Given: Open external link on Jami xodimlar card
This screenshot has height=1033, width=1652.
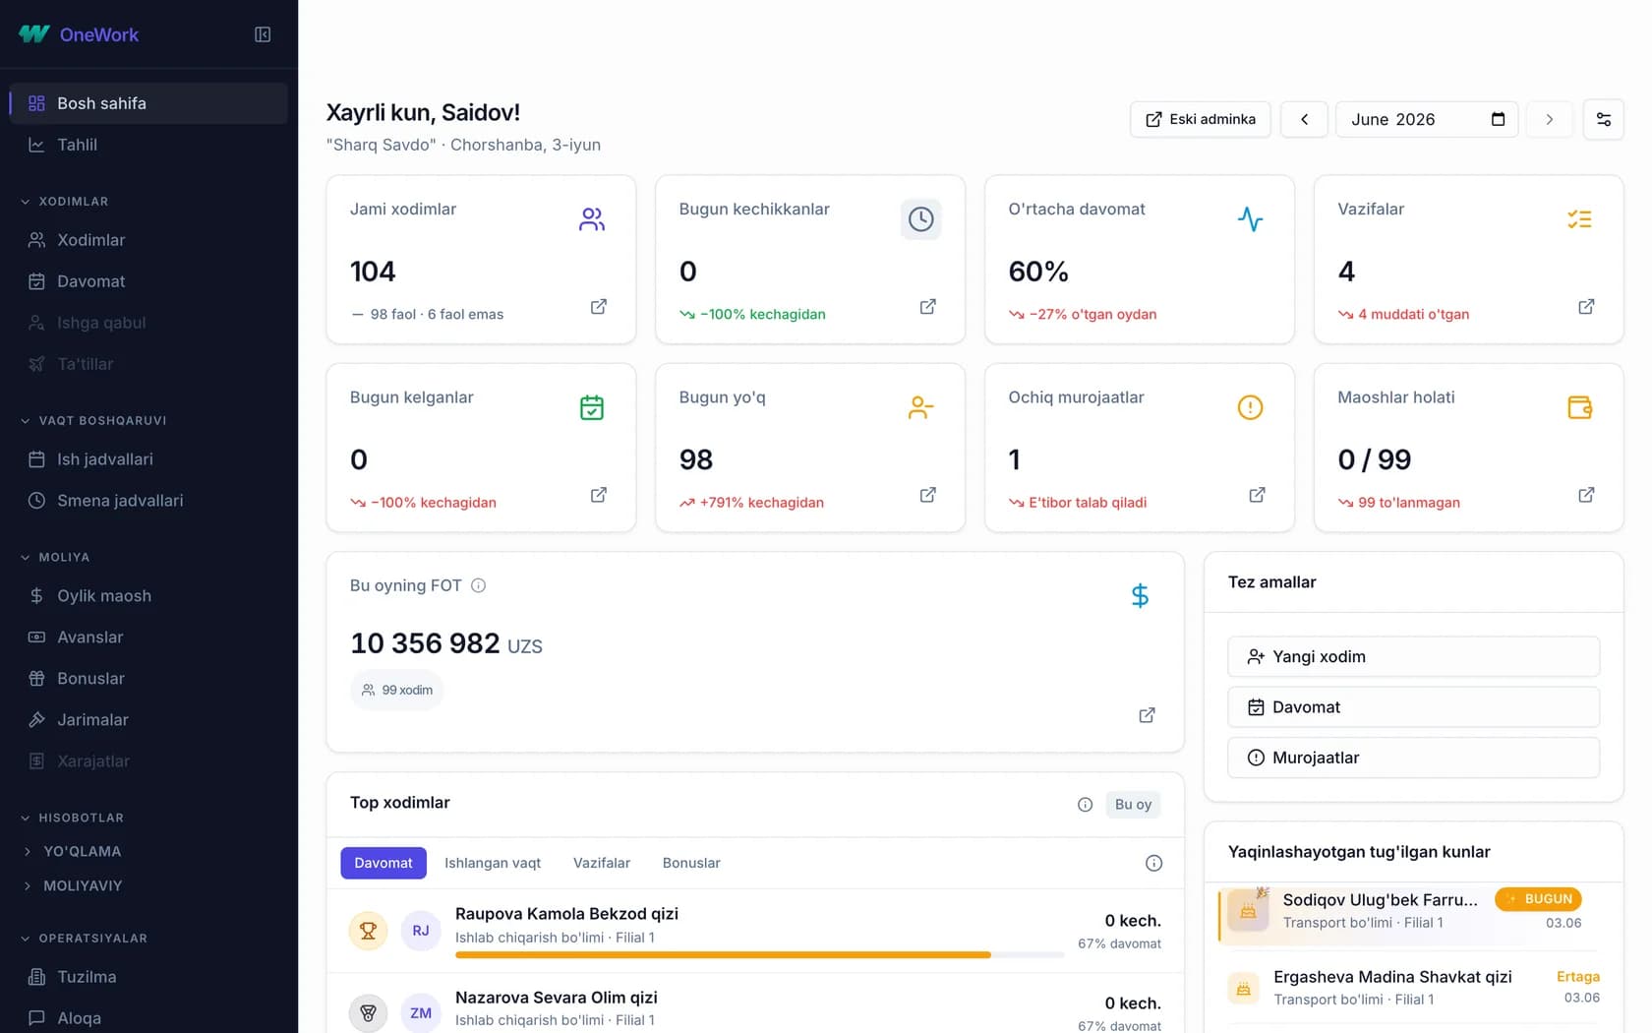Looking at the screenshot, I should 598,307.
